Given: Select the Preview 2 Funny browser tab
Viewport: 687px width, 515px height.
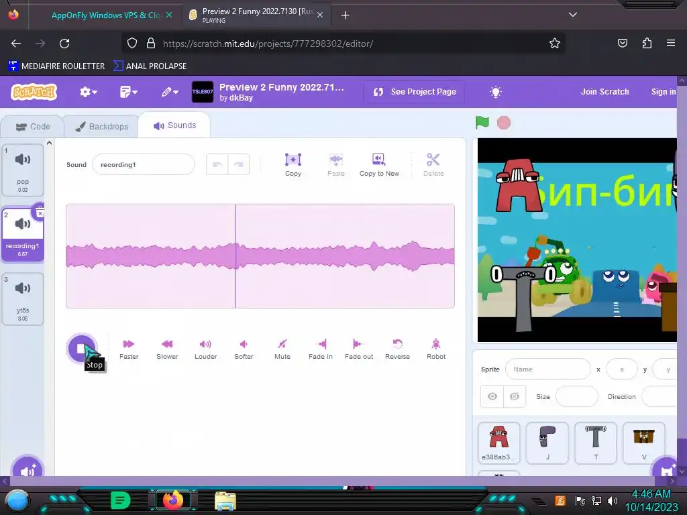Looking at the screenshot, I should (x=256, y=15).
